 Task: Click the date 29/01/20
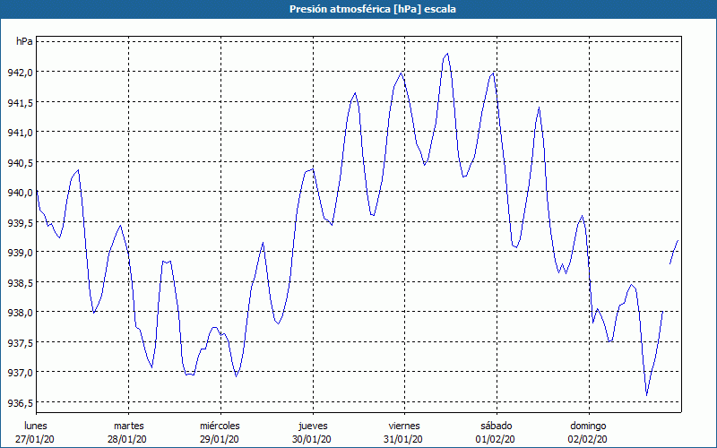pos(219,439)
